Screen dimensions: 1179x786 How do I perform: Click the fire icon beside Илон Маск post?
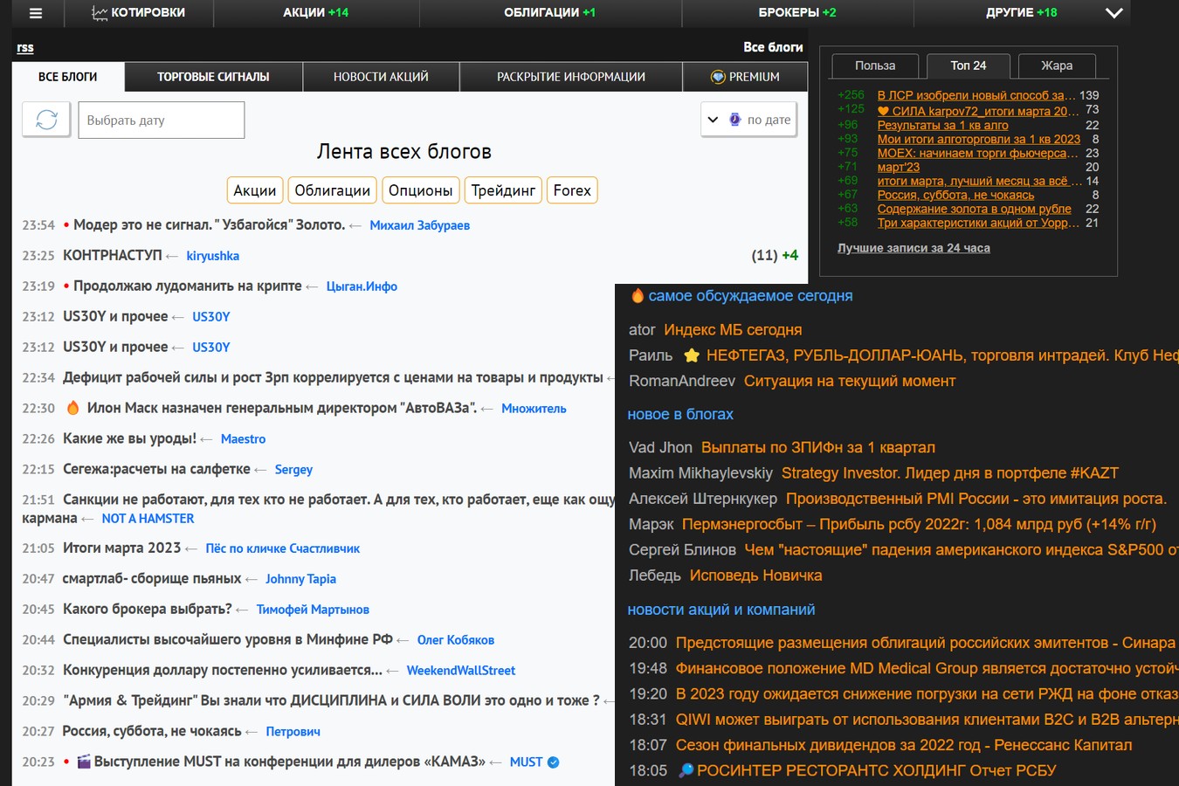pos(73,408)
